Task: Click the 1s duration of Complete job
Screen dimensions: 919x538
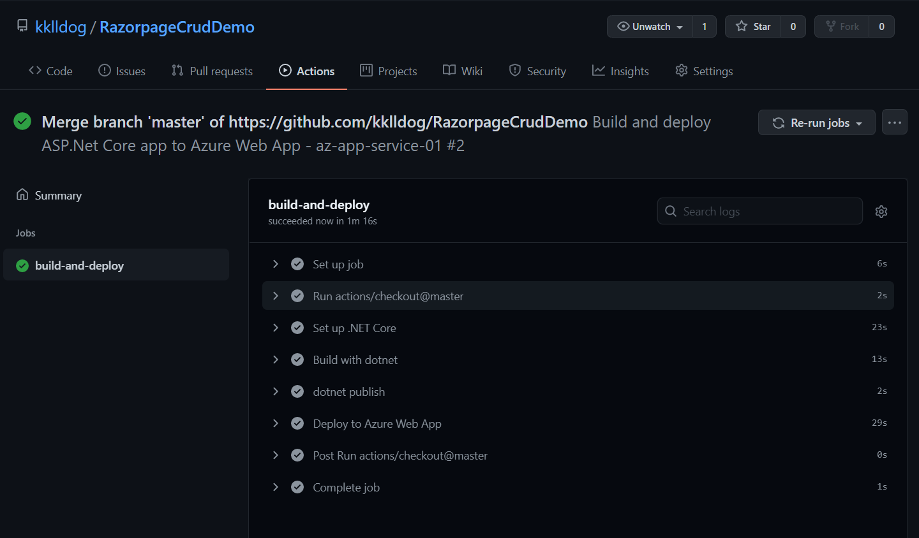Action: 882,486
